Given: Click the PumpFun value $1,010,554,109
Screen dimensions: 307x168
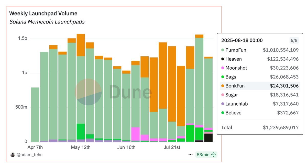Looking at the screenshot, I should click(281, 50).
